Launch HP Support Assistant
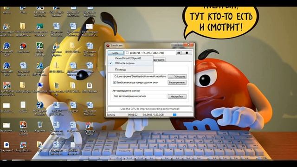This screenshot has width=297, height=167. coord(40,109)
